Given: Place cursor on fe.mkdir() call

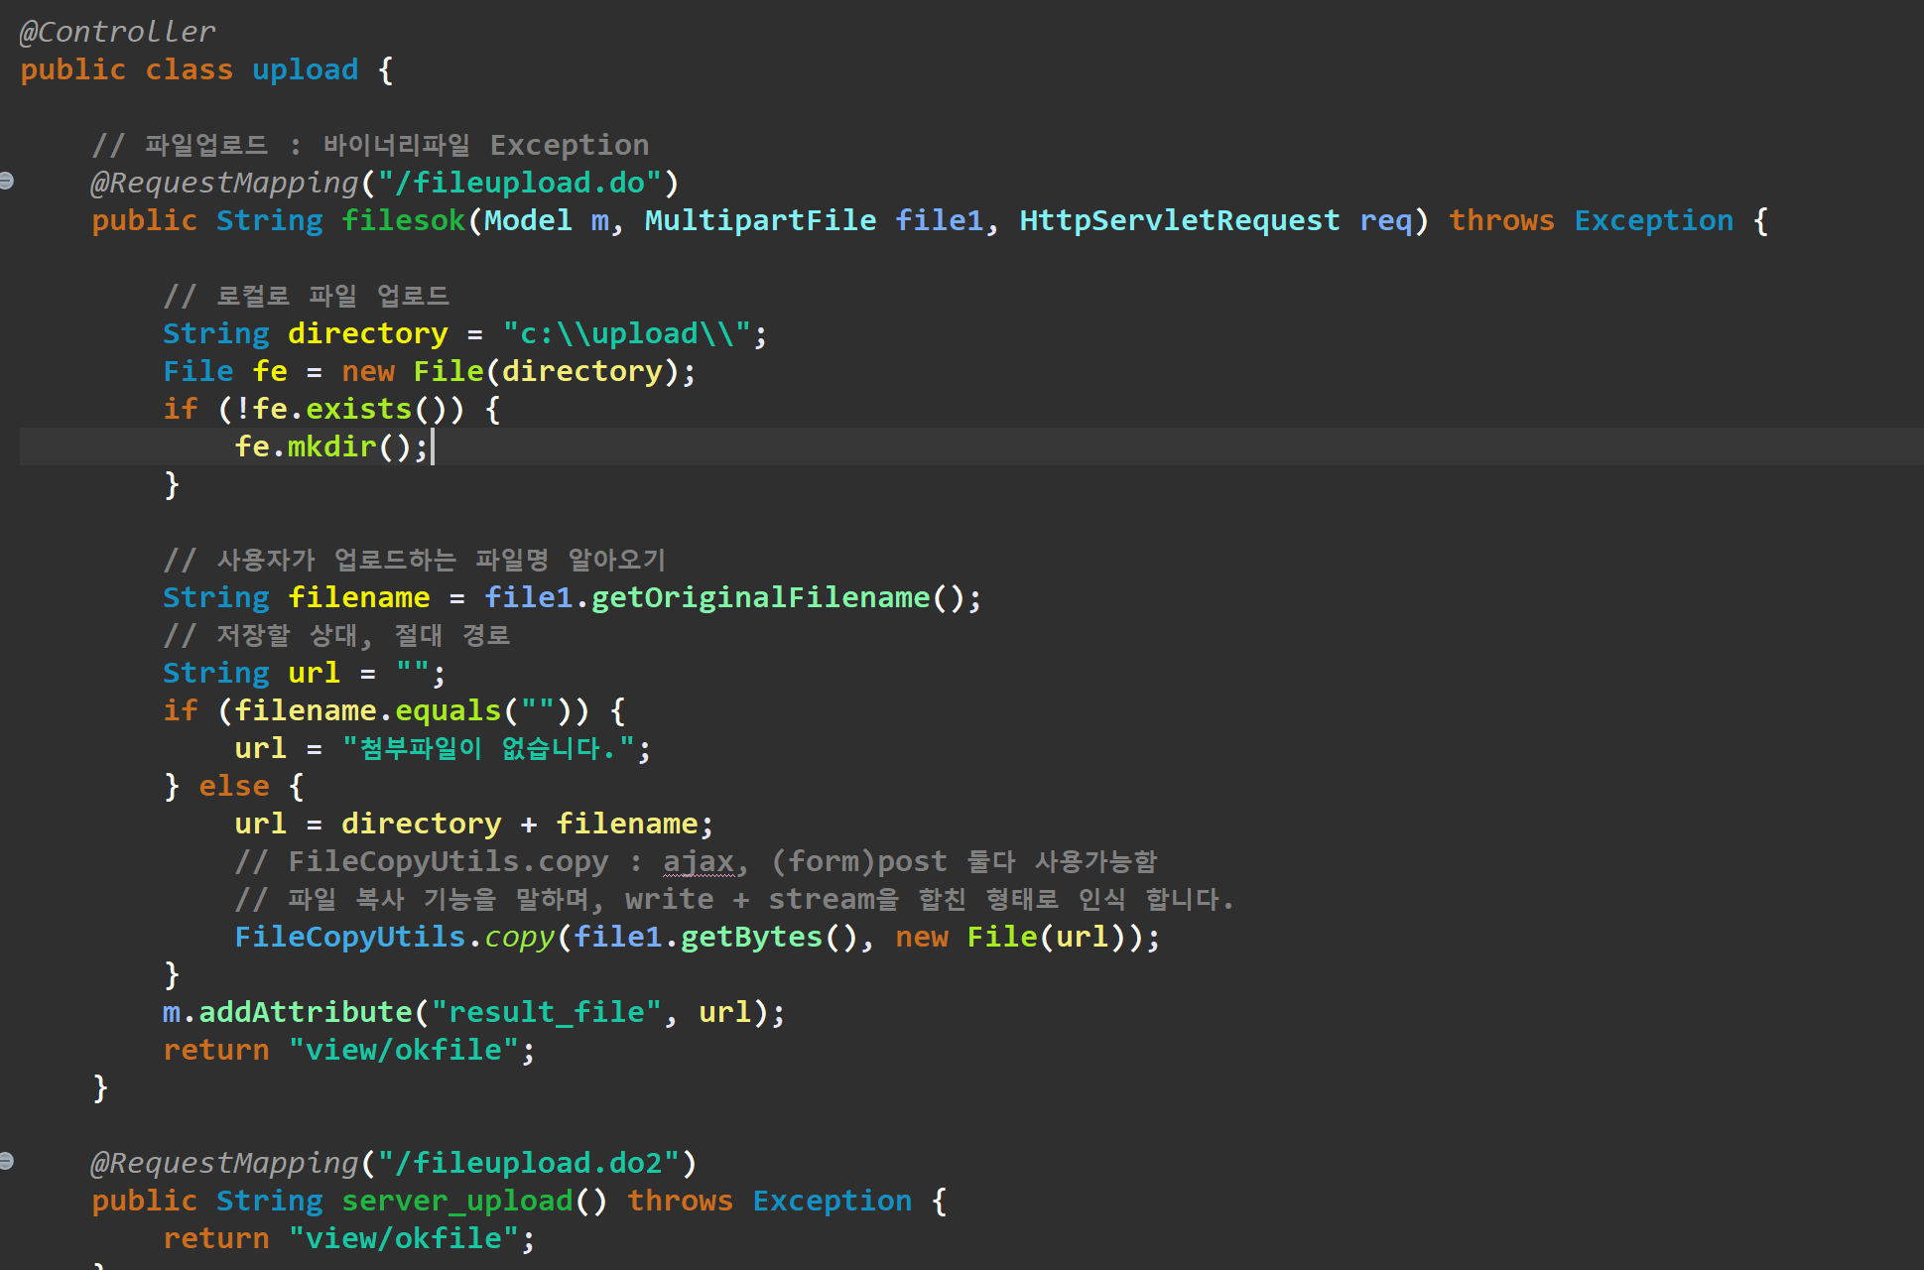Looking at the screenshot, I should (331, 446).
